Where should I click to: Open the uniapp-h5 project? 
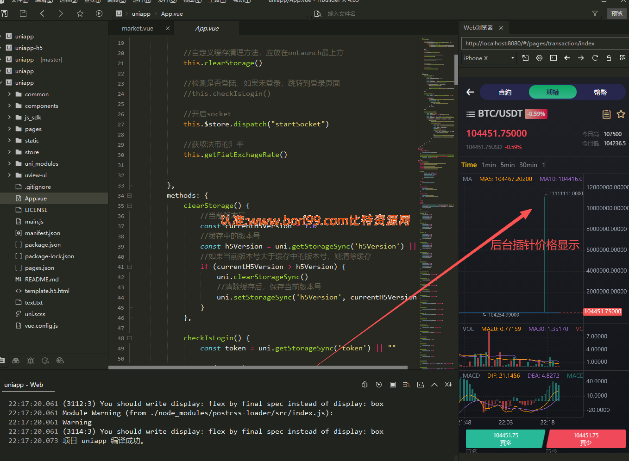(29, 48)
